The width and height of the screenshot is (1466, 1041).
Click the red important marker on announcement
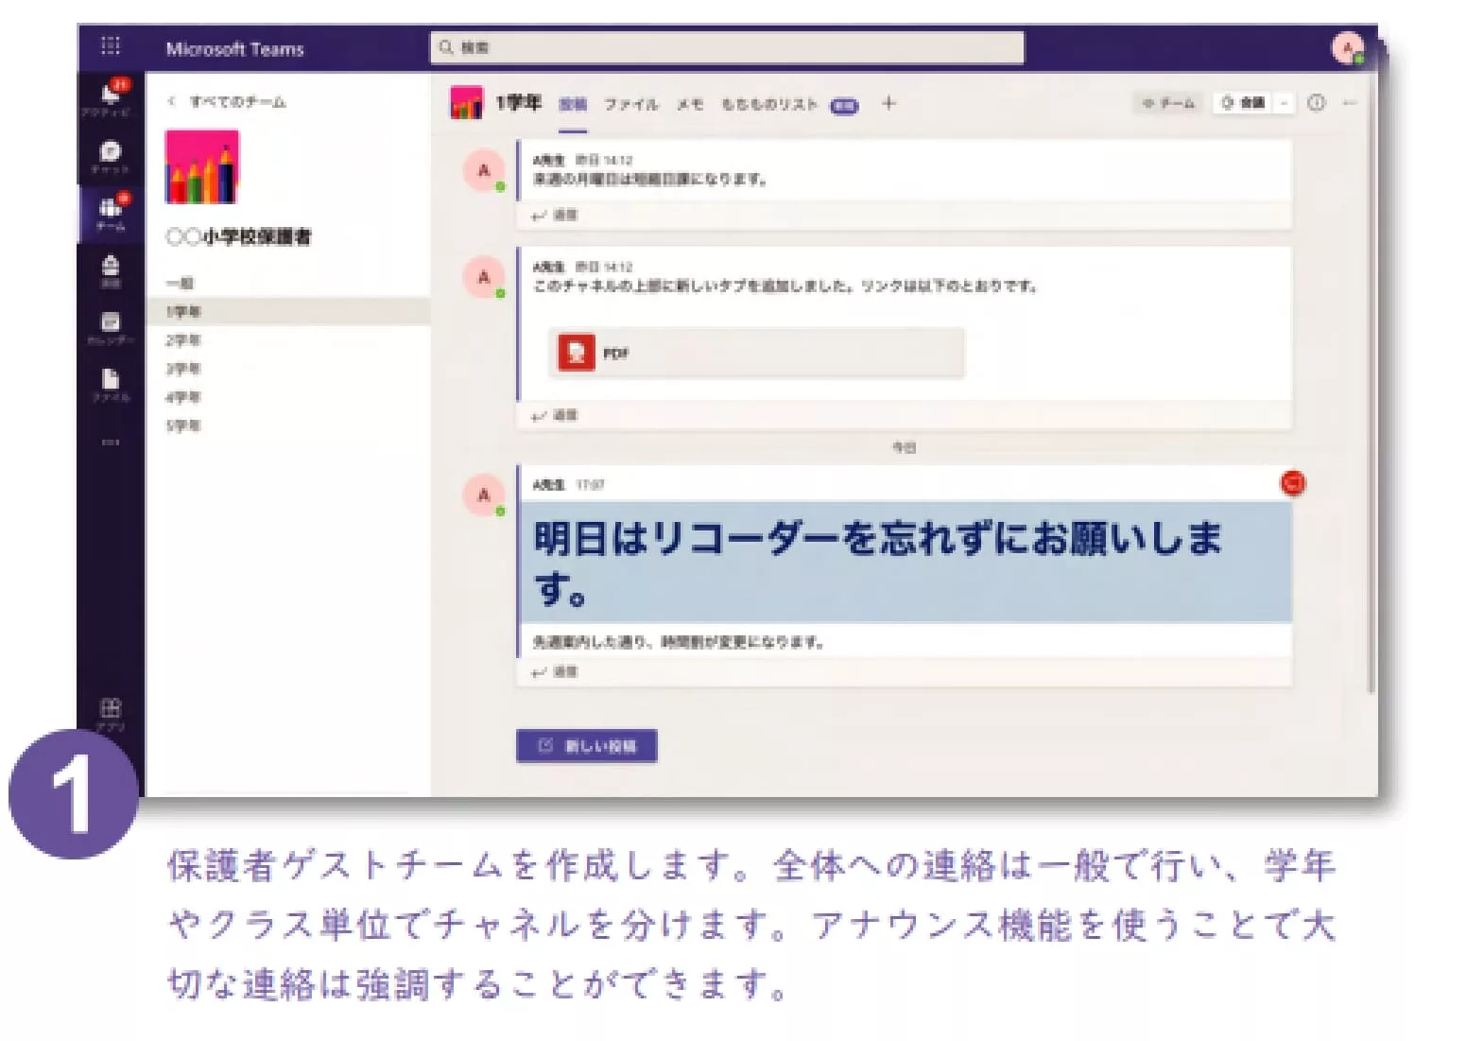coord(1292,483)
